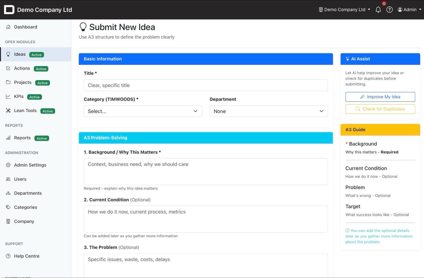Select the Lean Tools module icon
Viewport: 424px width, 278px height.
tap(8, 110)
